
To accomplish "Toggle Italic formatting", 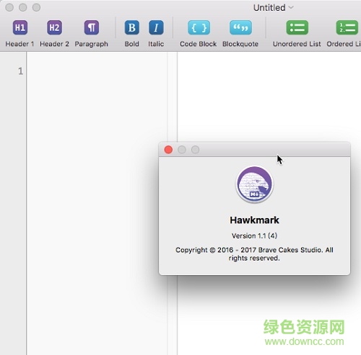I will tap(156, 27).
